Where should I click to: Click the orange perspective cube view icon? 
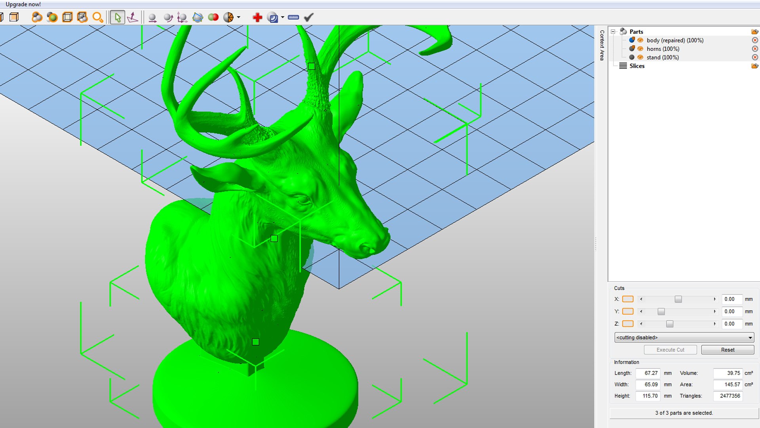[14, 17]
